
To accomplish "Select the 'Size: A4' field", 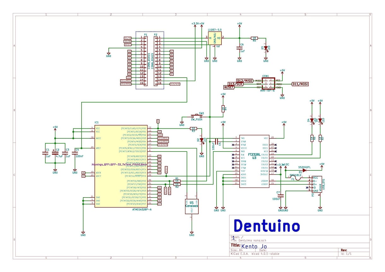I will click(237, 250).
